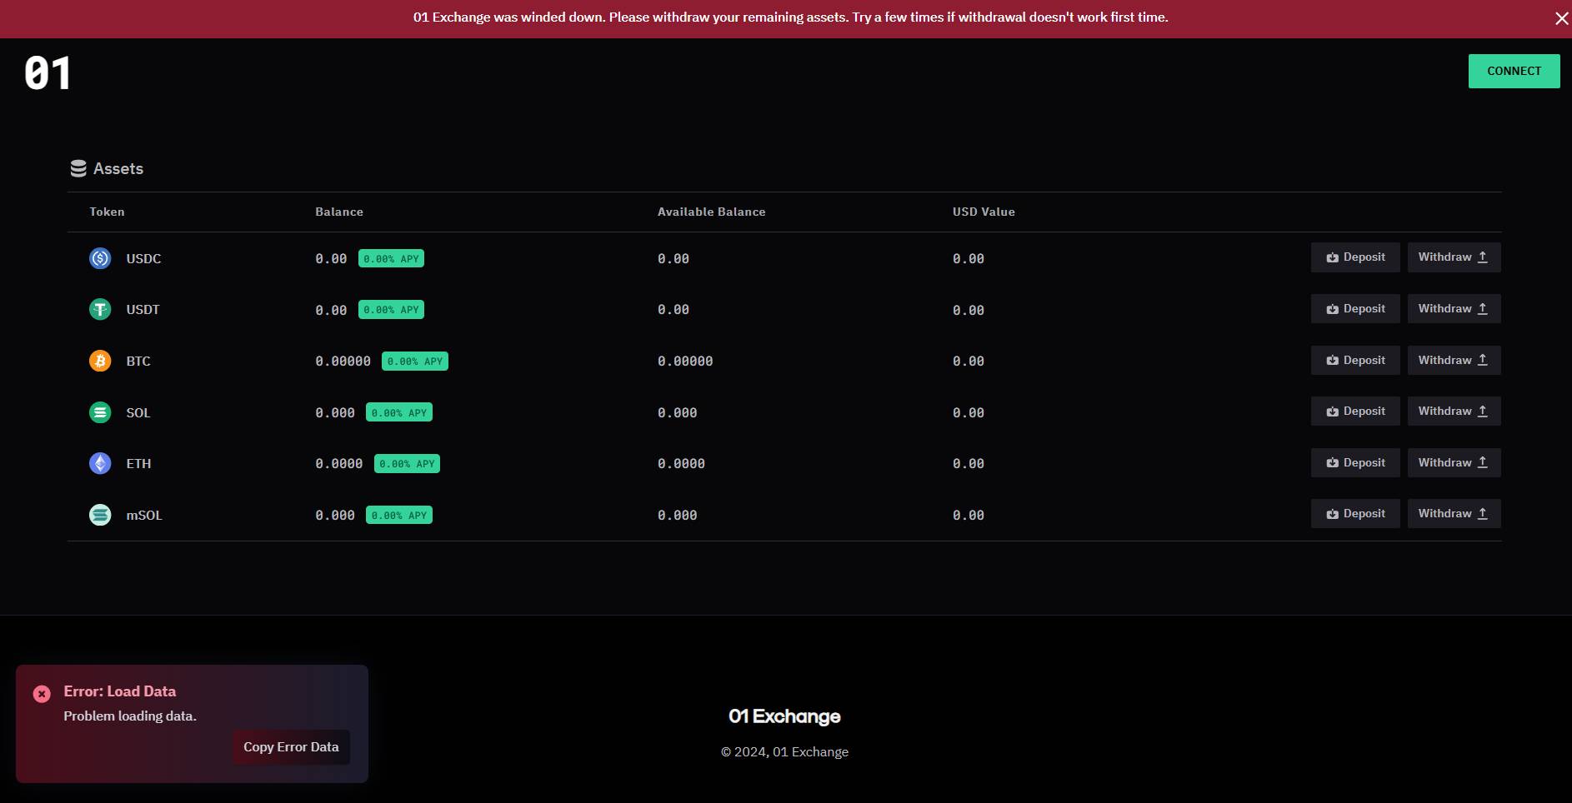Screen dimensions: 1572x803
Task: Click the USD Value column header
Action: [x=984, y=212]
